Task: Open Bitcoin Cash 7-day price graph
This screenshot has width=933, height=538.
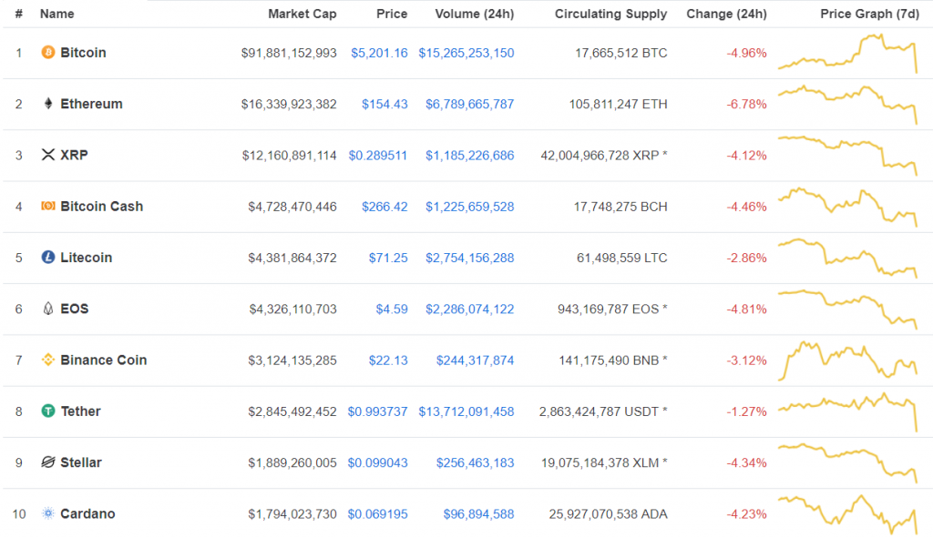Action: (x=848, y=207)
